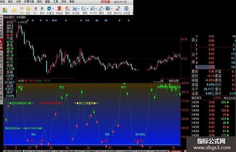The image size is (236, 152).
Task: Click the sidebar collapse arrow above 应用
Action: 1,17
